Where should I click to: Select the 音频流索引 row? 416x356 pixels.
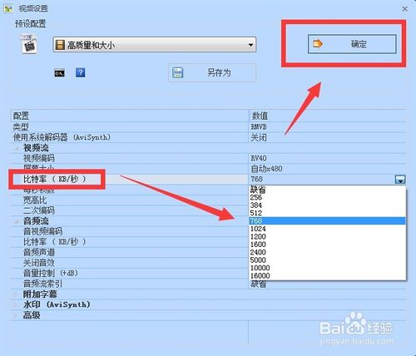(x=129, y=284)
